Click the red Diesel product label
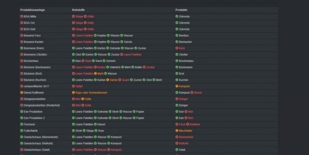Viewport: 309px width, 155px height. [198, 92]
